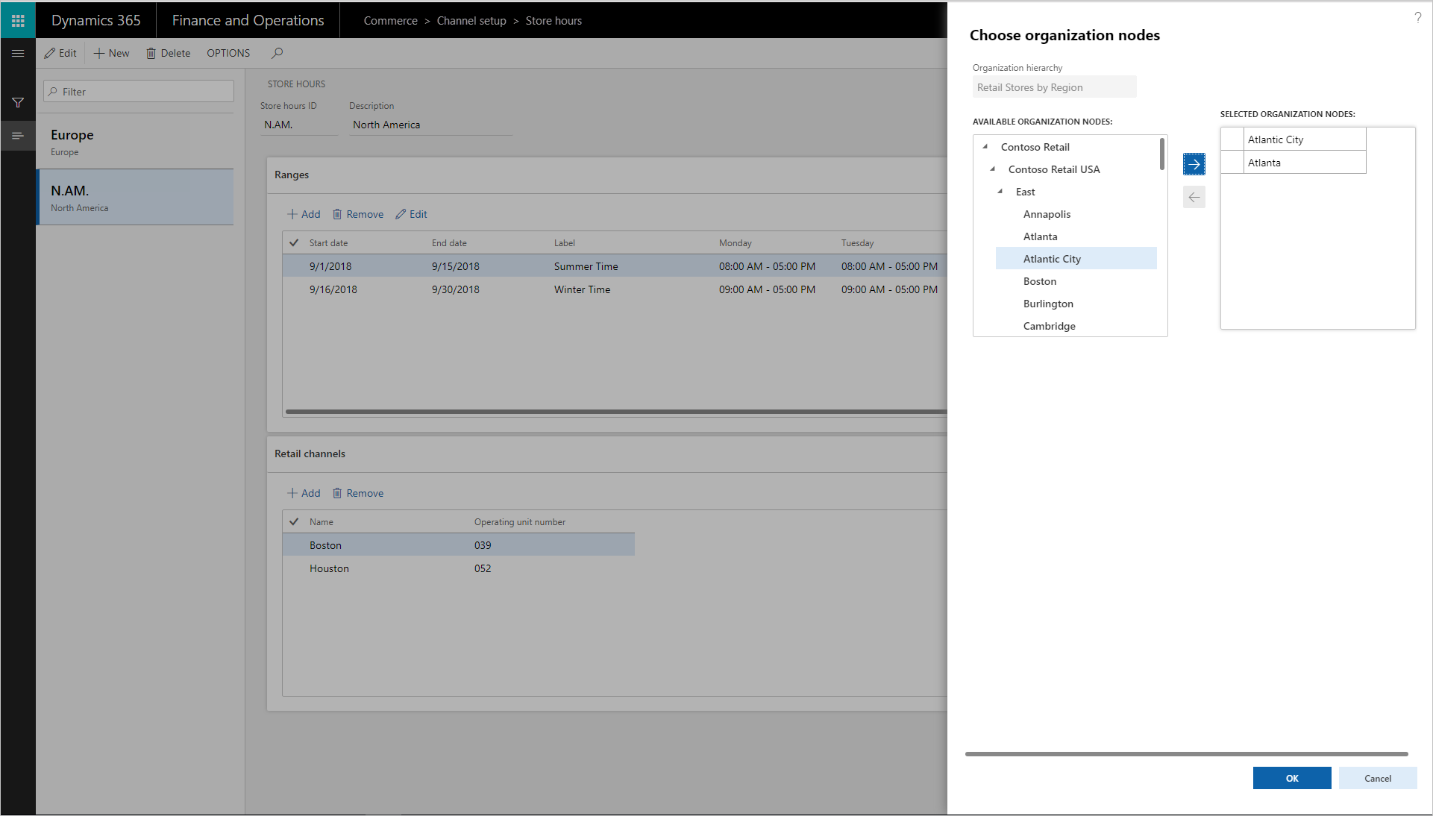The width and height of the screenshot is (1433, 816).
Task: Click OK to confirm organization nodes
Action: point(1291,778)
